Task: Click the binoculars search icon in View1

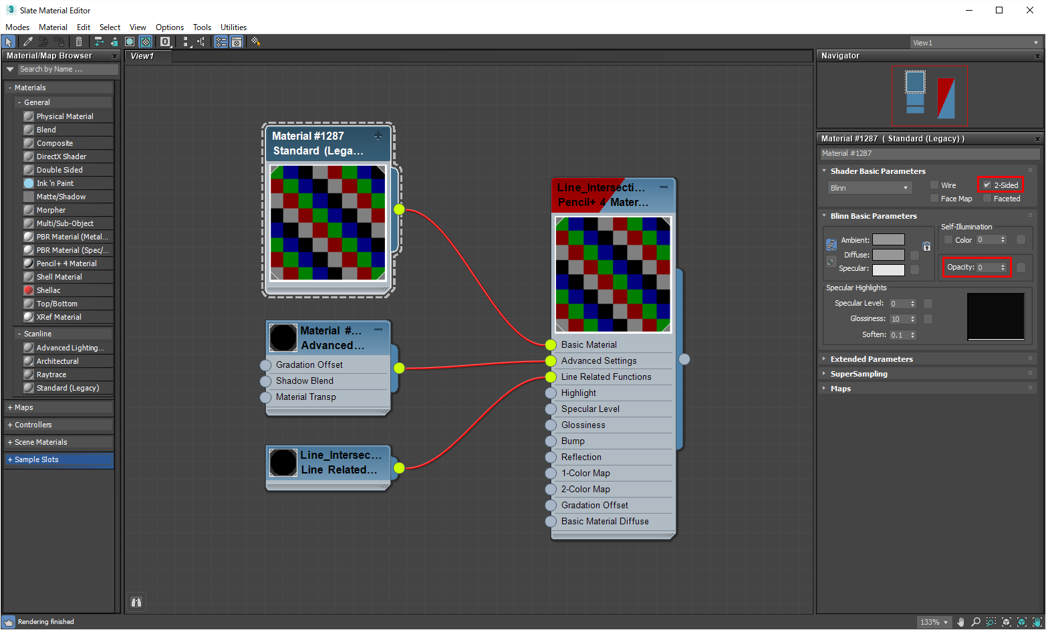Action: point(136,602)
